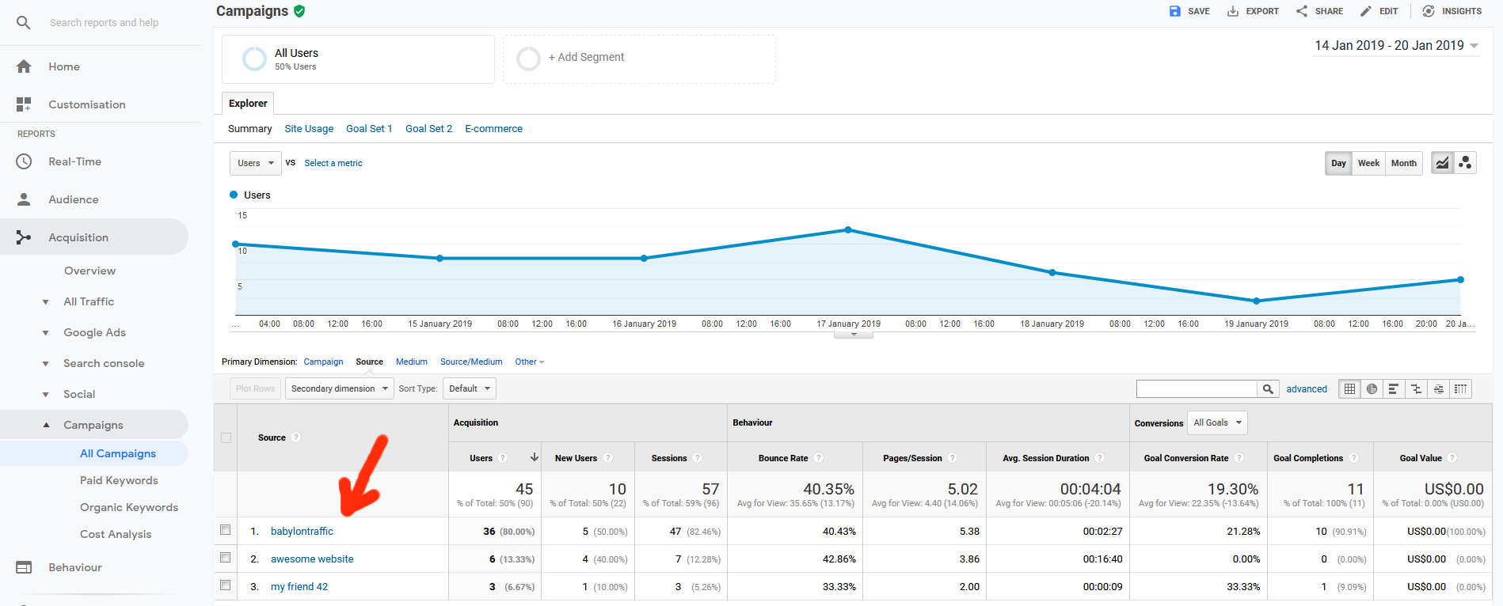Click the green verified shield beside Campaigns

pyautogui.click(x=299, y=11)
